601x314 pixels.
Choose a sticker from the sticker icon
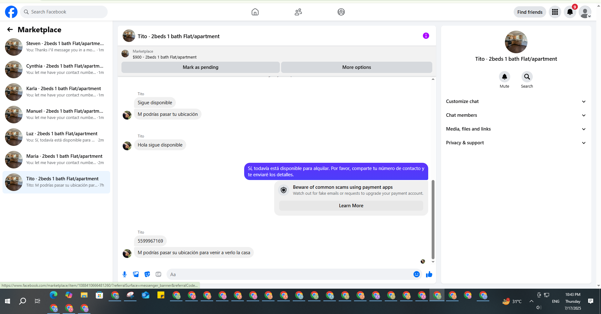147,274
